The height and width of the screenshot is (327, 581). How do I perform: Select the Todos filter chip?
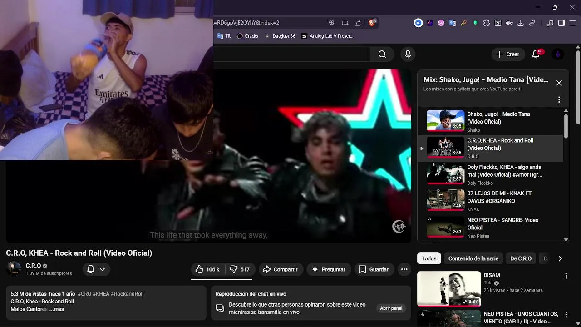click(429, 258)
